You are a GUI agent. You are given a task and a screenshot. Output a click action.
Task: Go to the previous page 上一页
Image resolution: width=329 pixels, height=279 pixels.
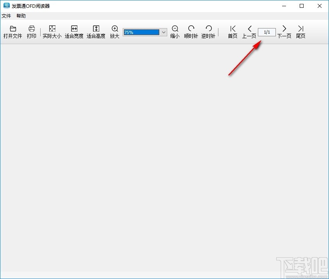tap(249, 32)
